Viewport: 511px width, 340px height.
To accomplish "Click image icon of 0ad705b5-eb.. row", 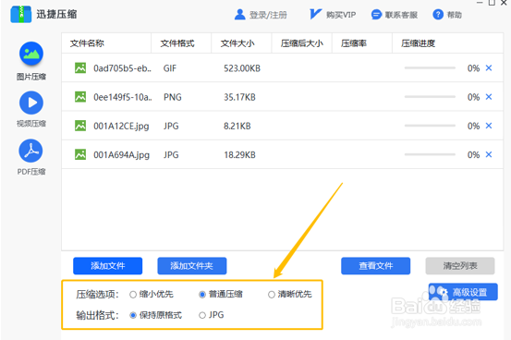I will 80,68.
